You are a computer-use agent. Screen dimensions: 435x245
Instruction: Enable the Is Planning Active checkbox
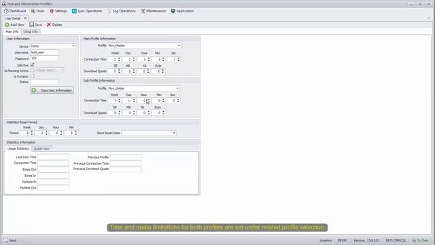pyautogui.click(x=33, y=71)
